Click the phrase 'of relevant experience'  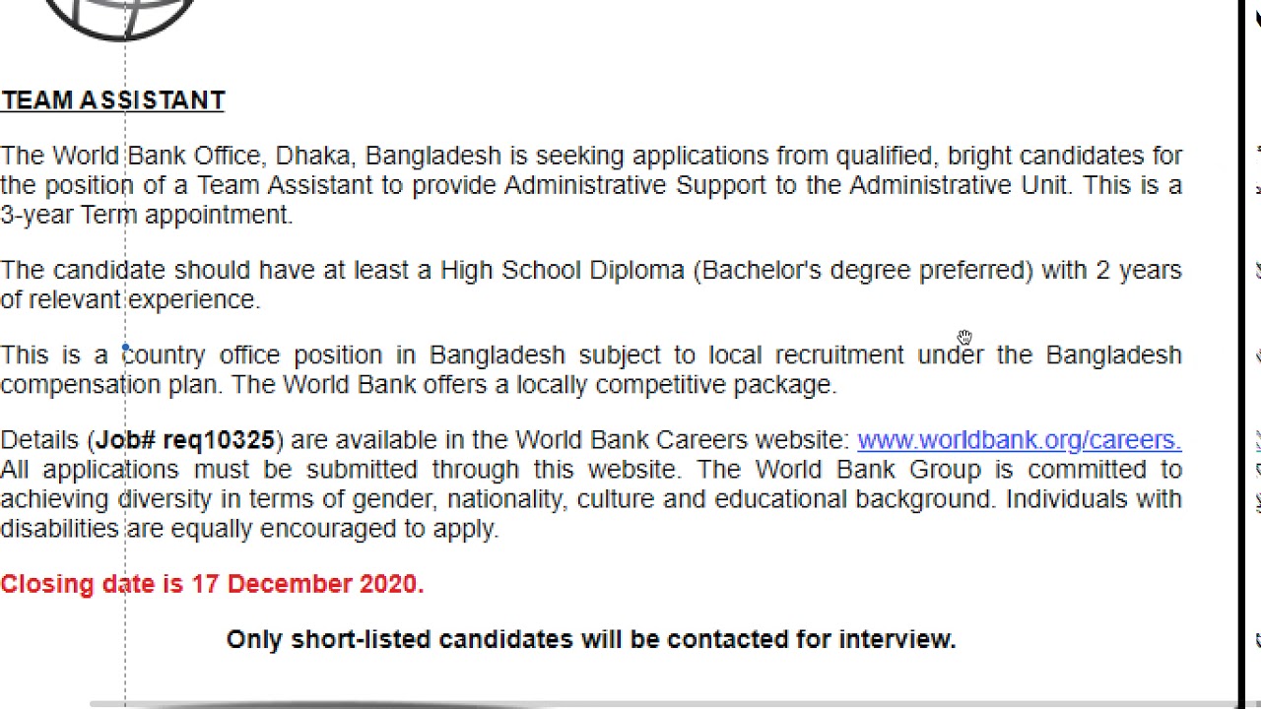pyautogui.click(x=130, y=299)
